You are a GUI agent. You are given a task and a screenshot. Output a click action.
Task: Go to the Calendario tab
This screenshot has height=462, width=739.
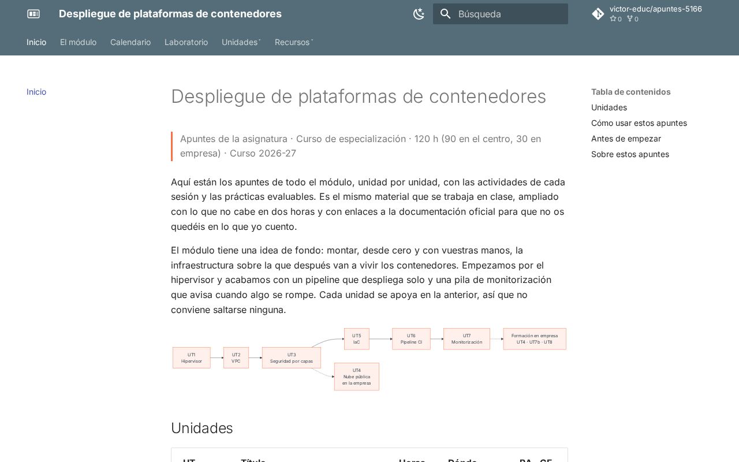pyautogui.click(x=130, y=42)
